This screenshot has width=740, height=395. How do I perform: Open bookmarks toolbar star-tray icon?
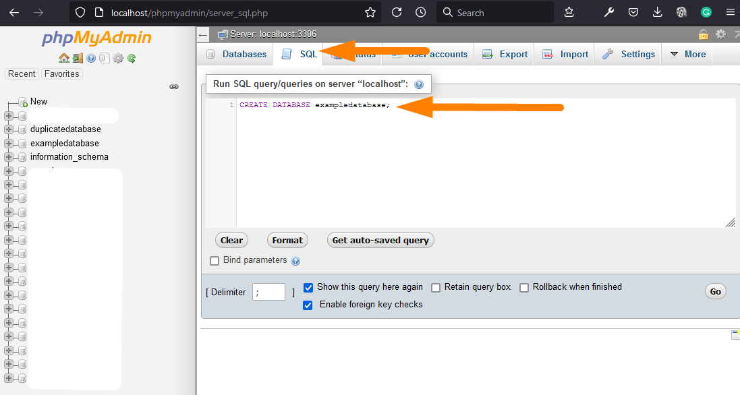[x=569, y=13]
